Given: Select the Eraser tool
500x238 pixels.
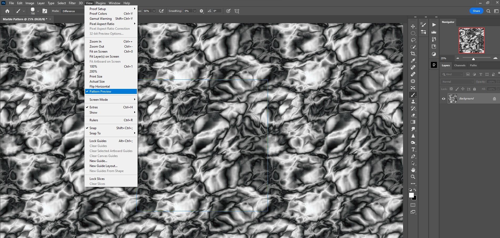Looking at the screenshot, I should pyautogui.click(x=413, y=115).
